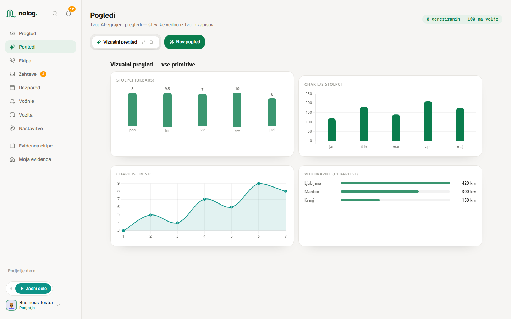Open Ekipa via the team icon

tap(12, 61)
